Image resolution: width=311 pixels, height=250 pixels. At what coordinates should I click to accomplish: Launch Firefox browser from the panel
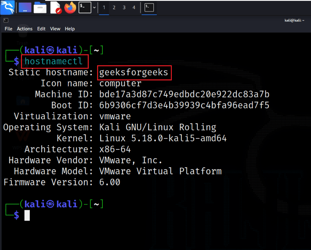(70, 7)
